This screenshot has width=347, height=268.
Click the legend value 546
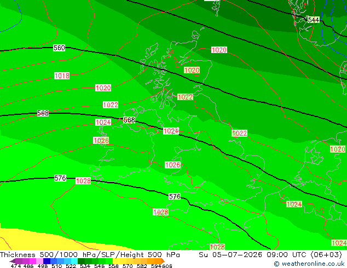coord(99,266)
